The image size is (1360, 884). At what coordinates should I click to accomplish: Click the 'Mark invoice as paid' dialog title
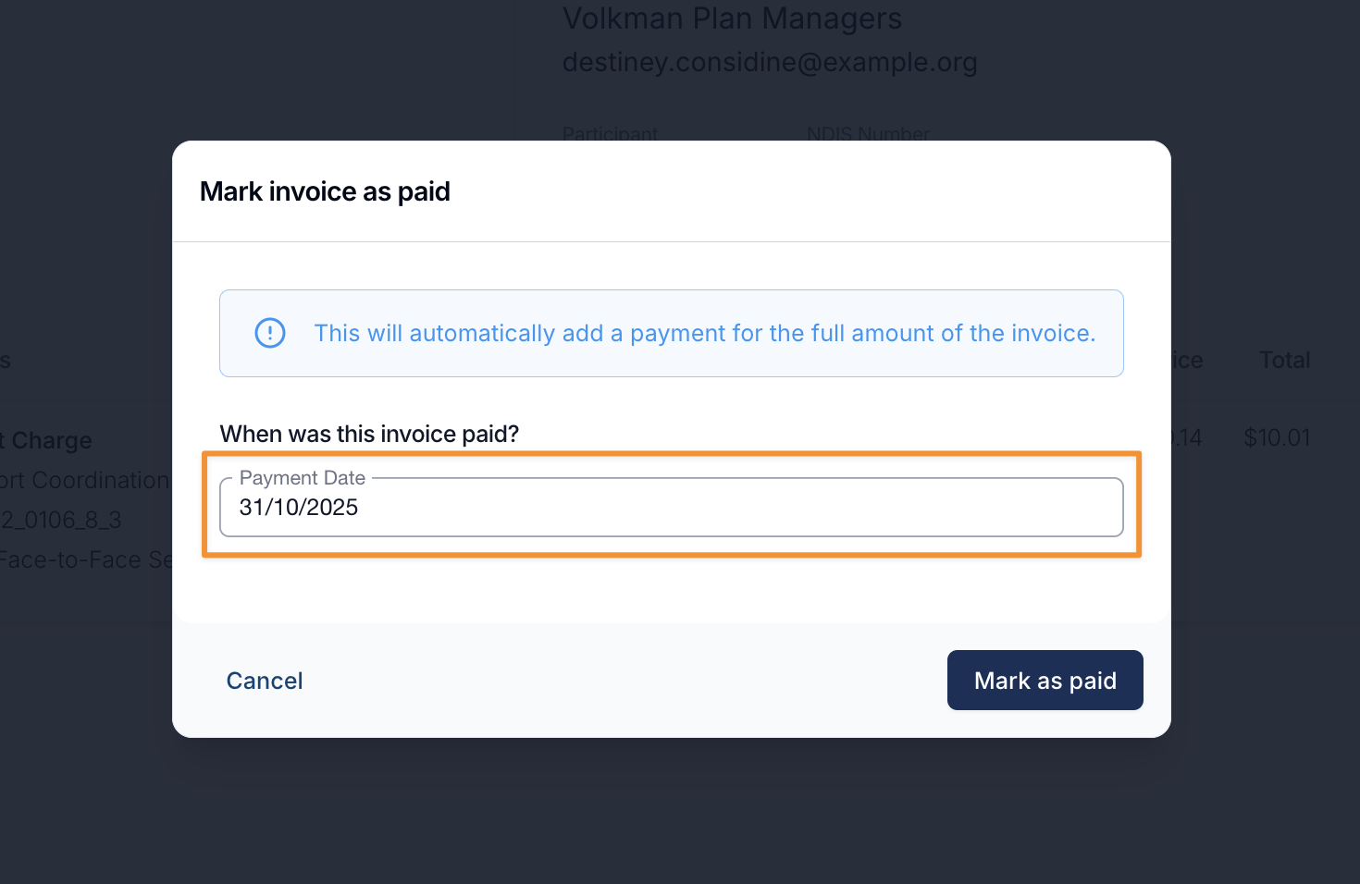pyautogui.click(x=325, y=191)
